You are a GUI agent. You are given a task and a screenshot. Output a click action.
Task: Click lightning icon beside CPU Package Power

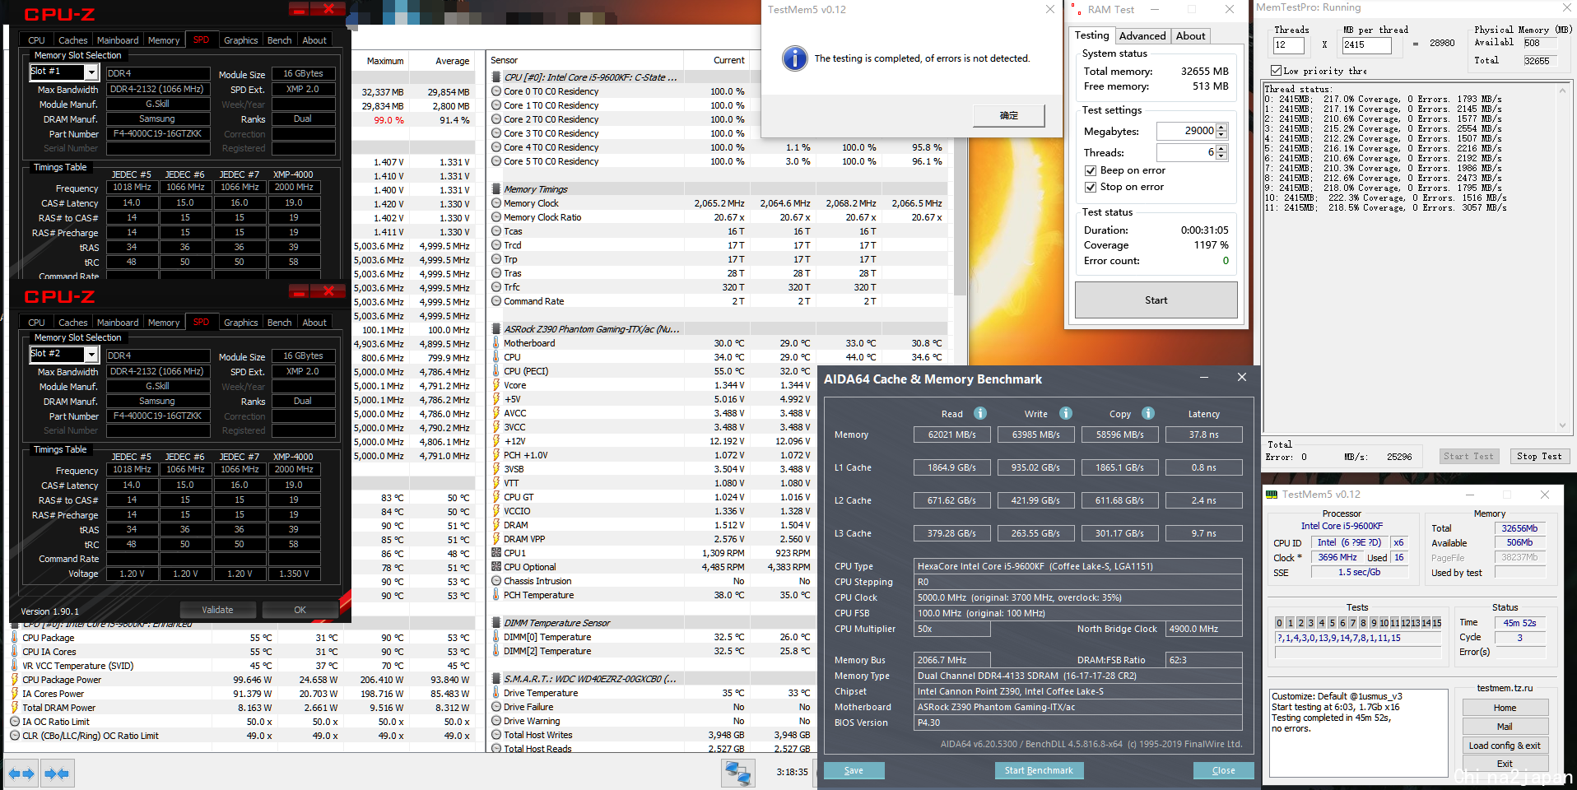tap(15, 680)
